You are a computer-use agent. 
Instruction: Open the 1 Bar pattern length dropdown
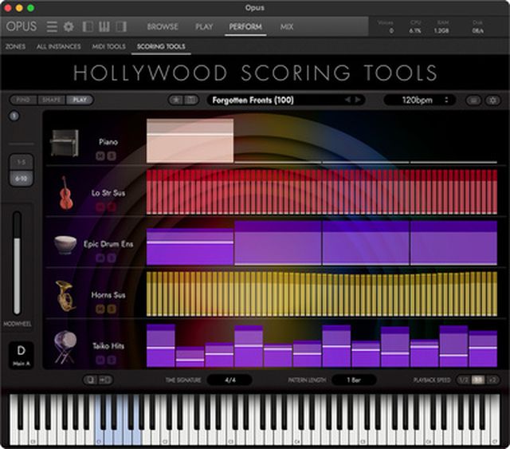pyautogui.click(x=354, y=380)
